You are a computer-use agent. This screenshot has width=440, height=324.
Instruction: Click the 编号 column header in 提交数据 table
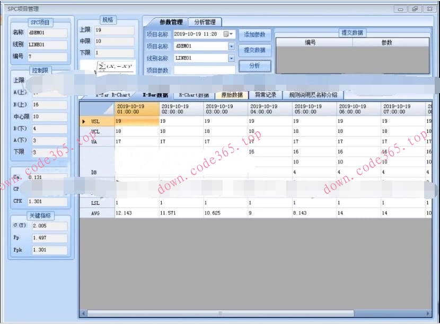pos(314,42)
